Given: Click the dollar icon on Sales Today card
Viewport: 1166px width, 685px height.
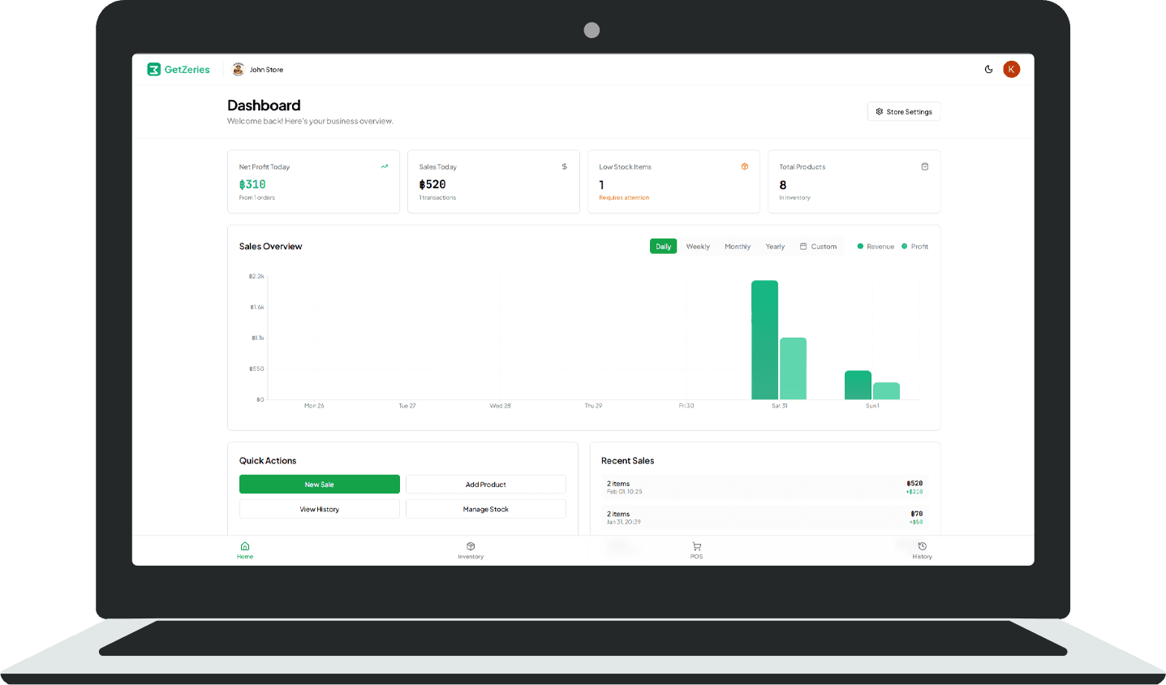Looking at the screenshot, I should tap(565, 166).
